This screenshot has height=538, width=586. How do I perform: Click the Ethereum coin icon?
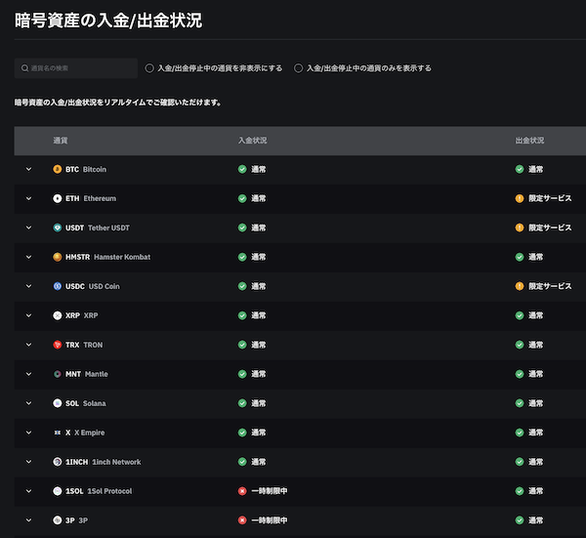point(58,198)
